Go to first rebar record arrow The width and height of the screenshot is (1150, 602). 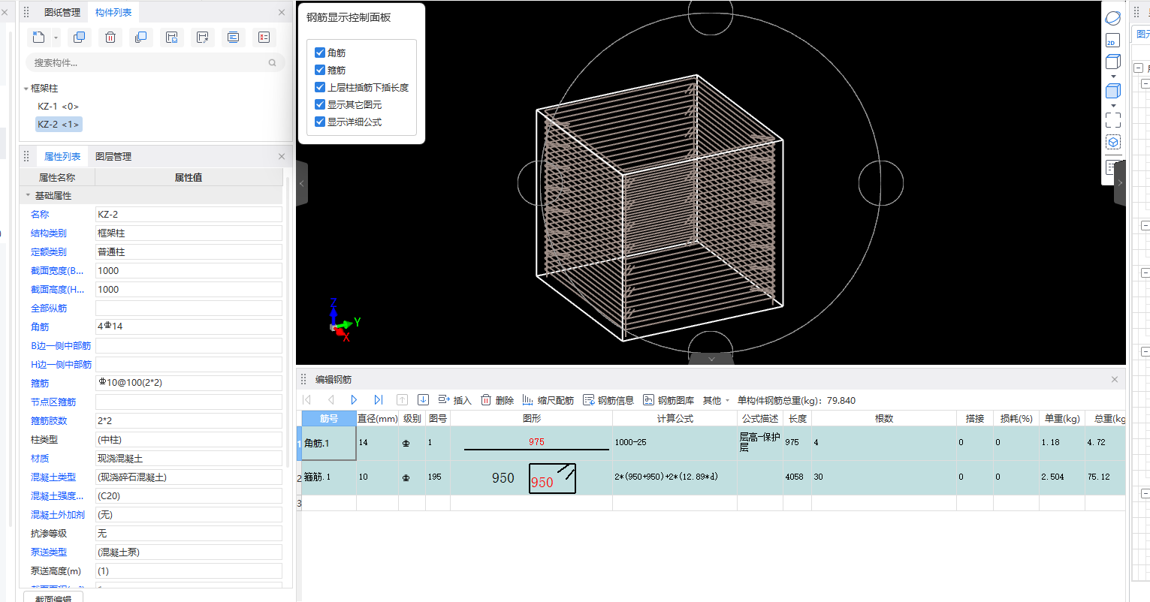[x=306, y=400]
